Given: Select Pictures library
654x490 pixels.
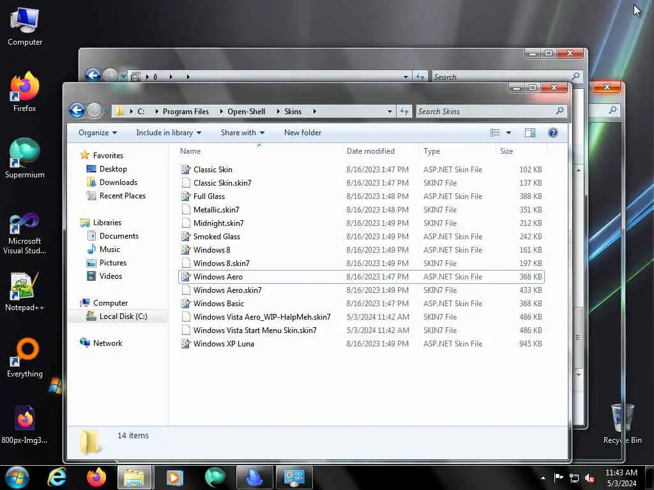Looking at the screenshot, I should pyautogui.click(x=112, y=262).
